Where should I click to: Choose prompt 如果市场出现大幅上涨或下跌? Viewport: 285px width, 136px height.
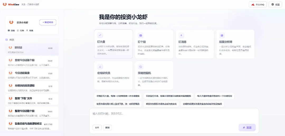118,104
